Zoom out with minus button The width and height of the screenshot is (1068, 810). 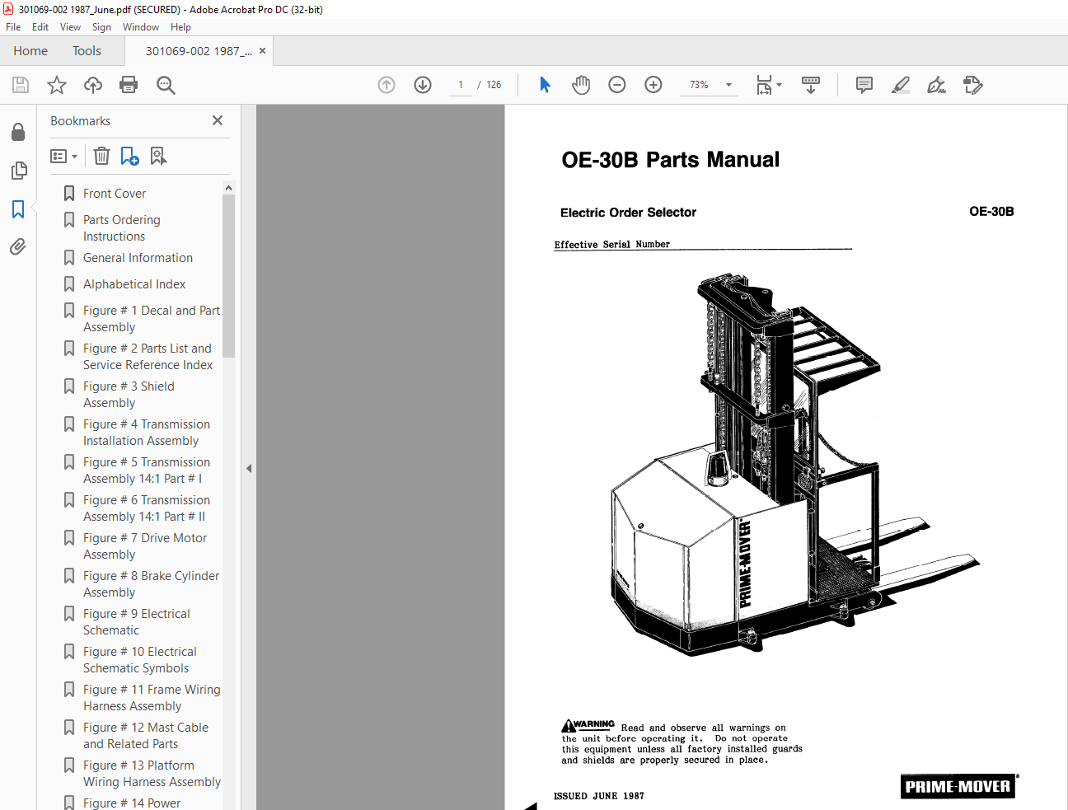617,85
